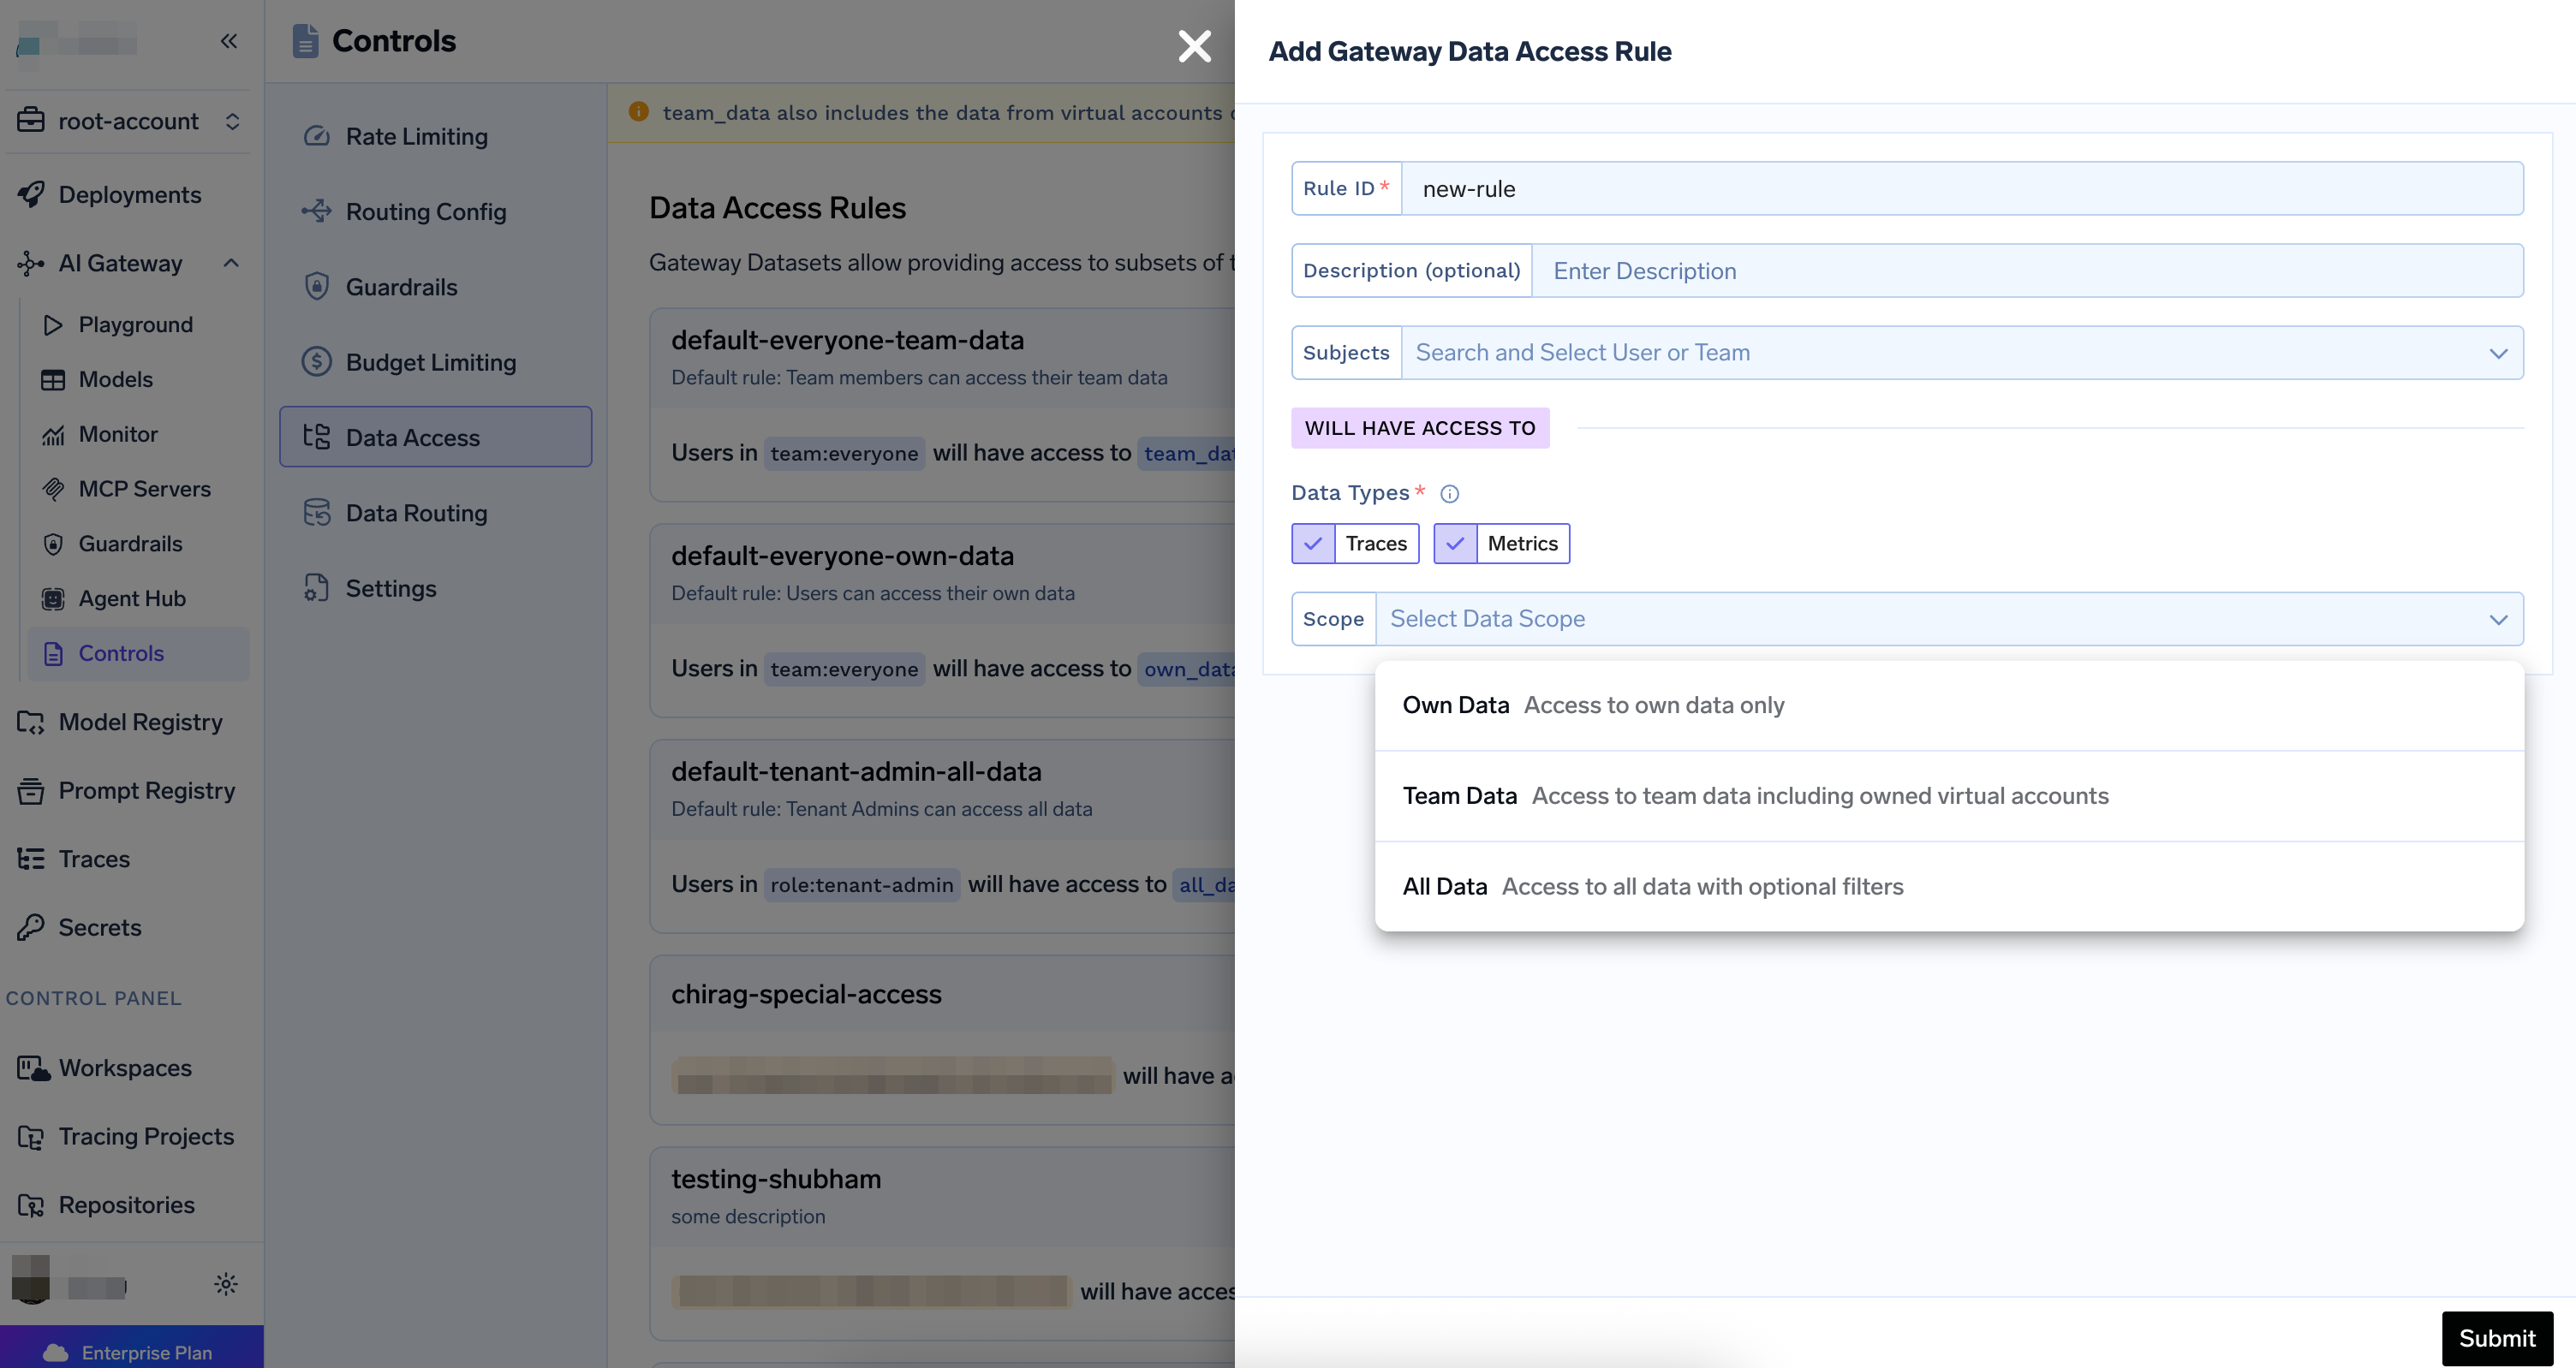Screen dimensions: 2576x1368
Task: Click the Description input field
Action: [x=2026, y=271]
